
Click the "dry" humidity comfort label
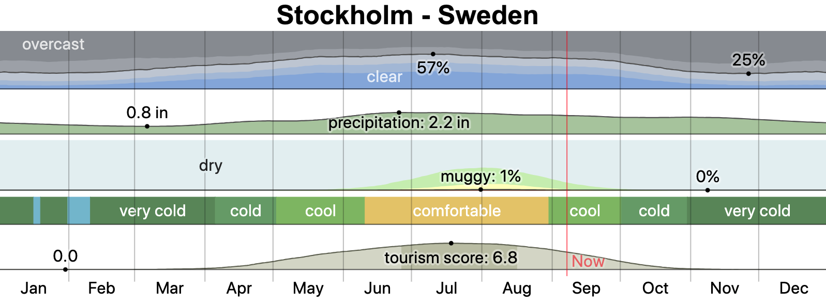coord(211,165)
